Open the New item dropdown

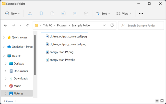[x=13, y=14]
